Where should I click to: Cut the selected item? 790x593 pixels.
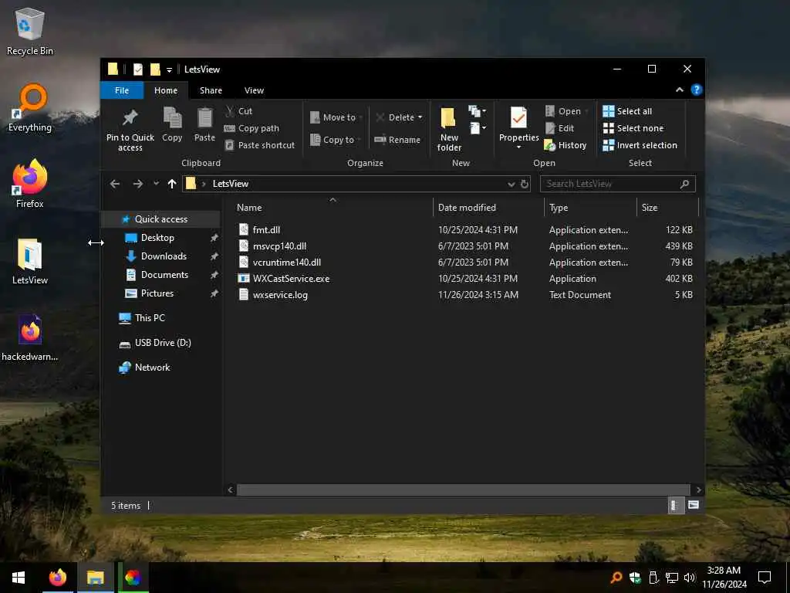239,111
